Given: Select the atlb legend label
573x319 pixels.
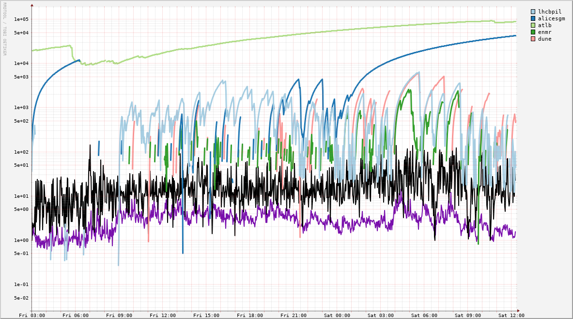Looking at the screenshot, I should (544, 25).
